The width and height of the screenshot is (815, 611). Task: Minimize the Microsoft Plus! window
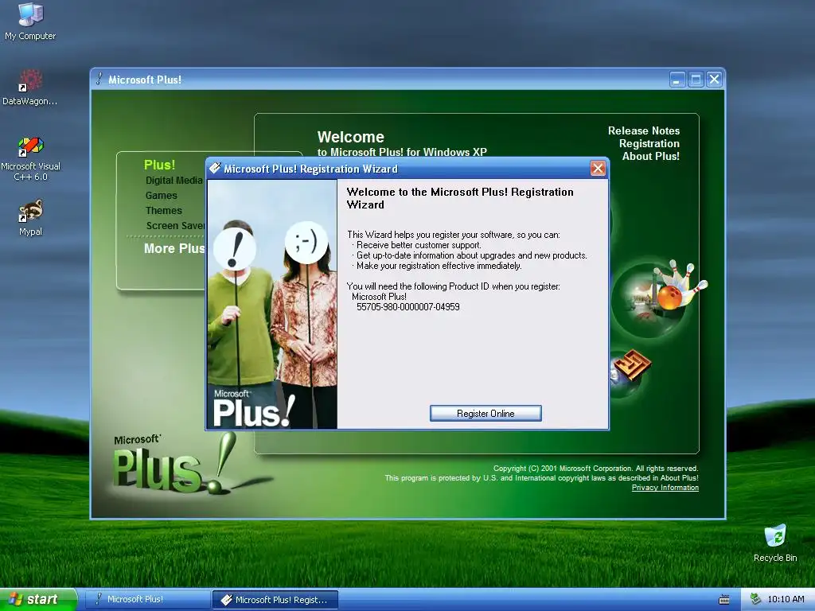pyautogui.click(x=677, y=80)
